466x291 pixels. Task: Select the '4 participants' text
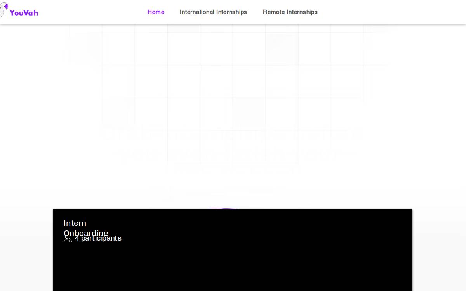(x=98, y=238)
